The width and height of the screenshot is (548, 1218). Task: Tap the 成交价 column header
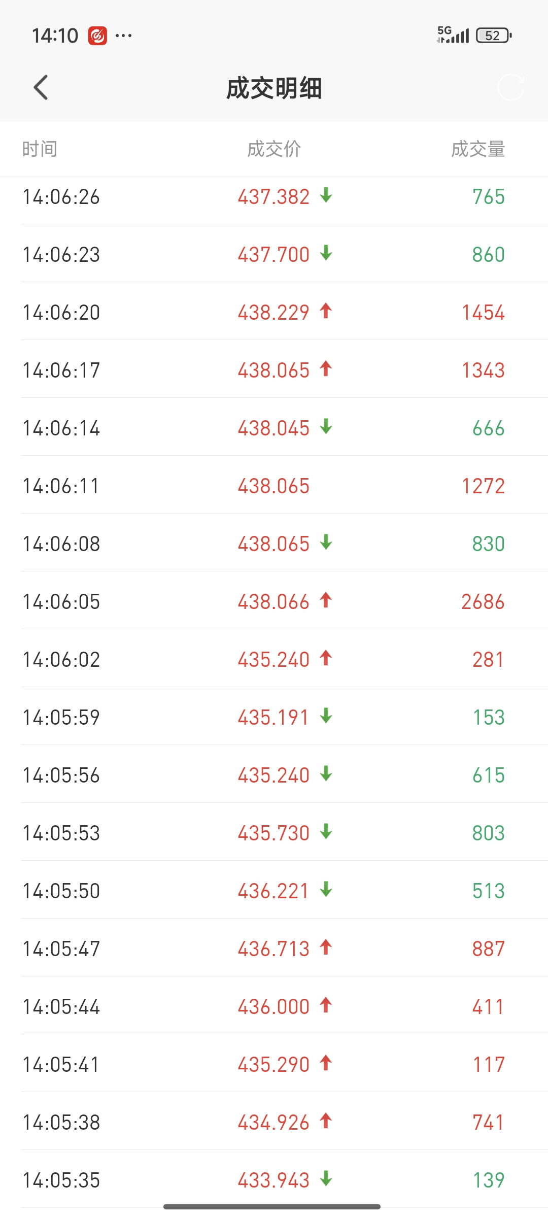click(274, 149)
